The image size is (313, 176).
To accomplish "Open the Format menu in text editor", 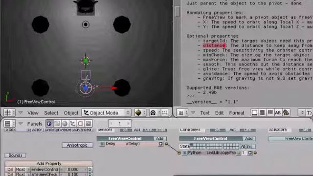I will pos(237,113).
